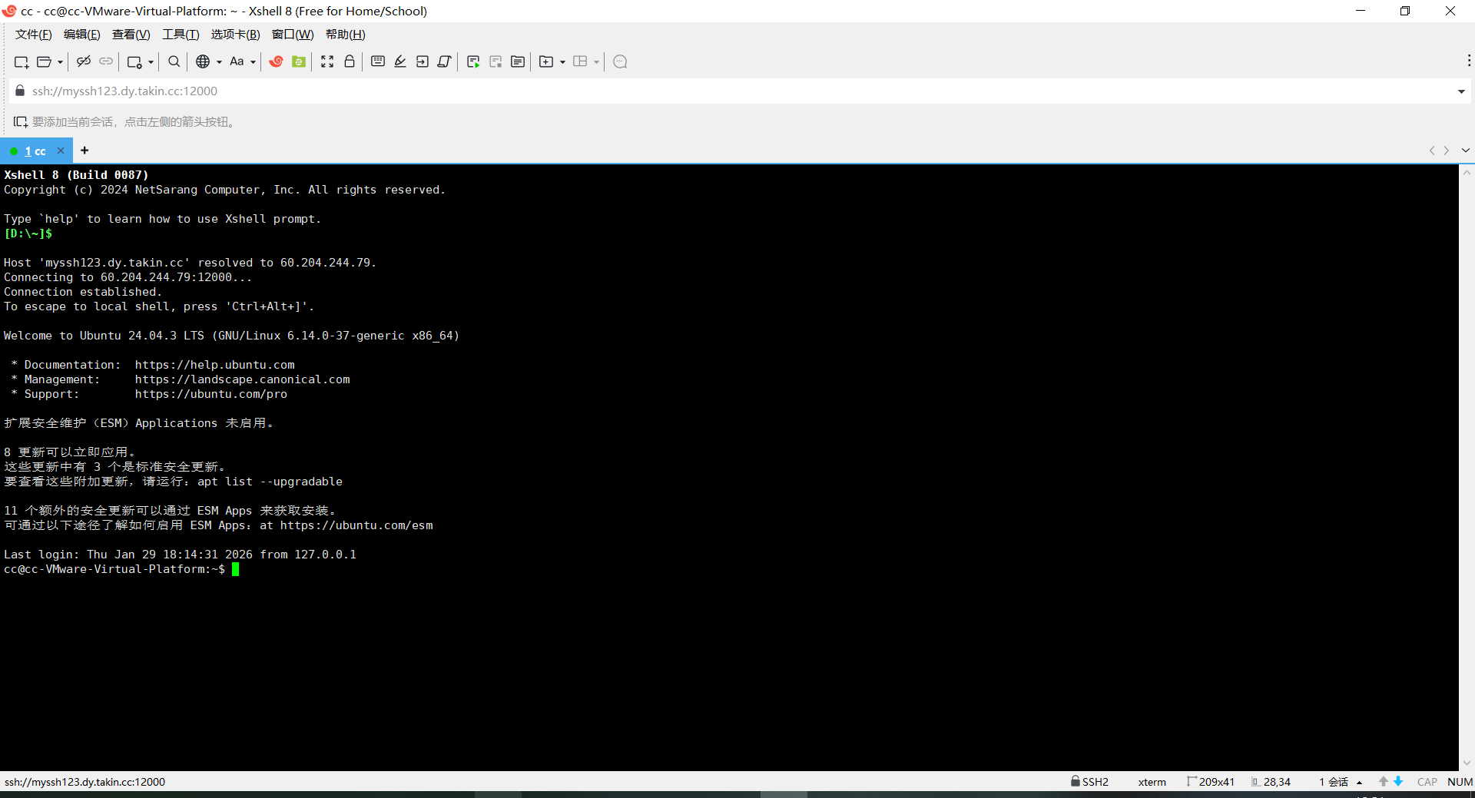Image resolution: width=1475 pixels, height=798 pixels.
Task: Click the 28,34 cursor position indicator
Action: [1271, 782]
